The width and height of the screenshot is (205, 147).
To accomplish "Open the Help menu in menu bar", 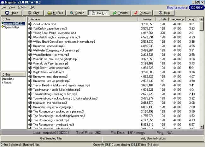I will (32, 7).
